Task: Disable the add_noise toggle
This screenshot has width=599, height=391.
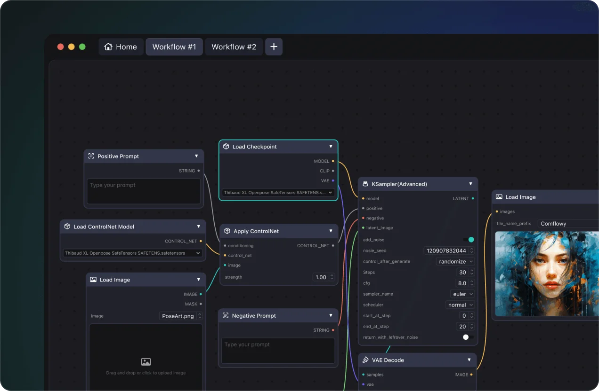Action: tap(469, 240)
